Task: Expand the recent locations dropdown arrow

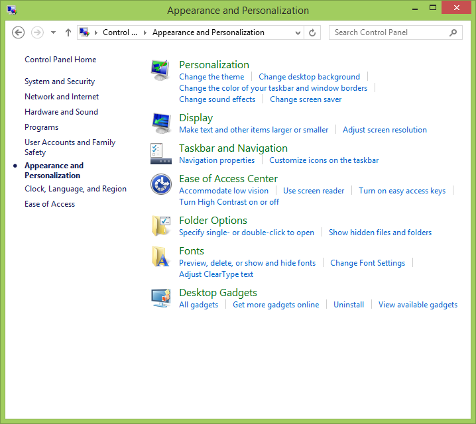Action: (54, 32)
